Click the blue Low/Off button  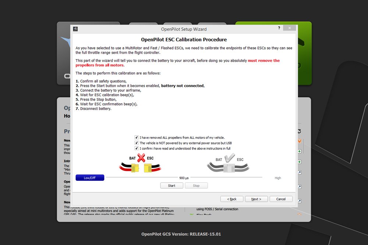90,178
